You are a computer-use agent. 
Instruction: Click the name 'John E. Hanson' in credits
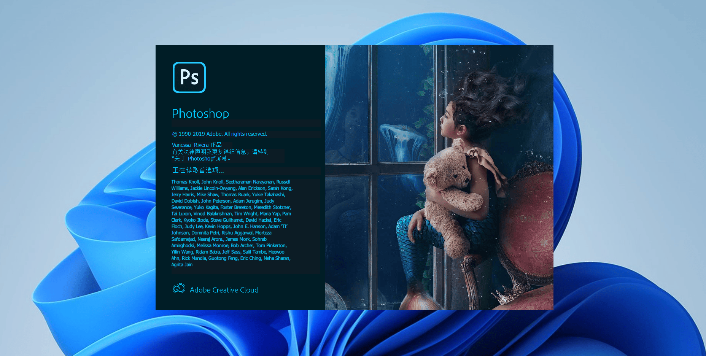click(250, 227)
